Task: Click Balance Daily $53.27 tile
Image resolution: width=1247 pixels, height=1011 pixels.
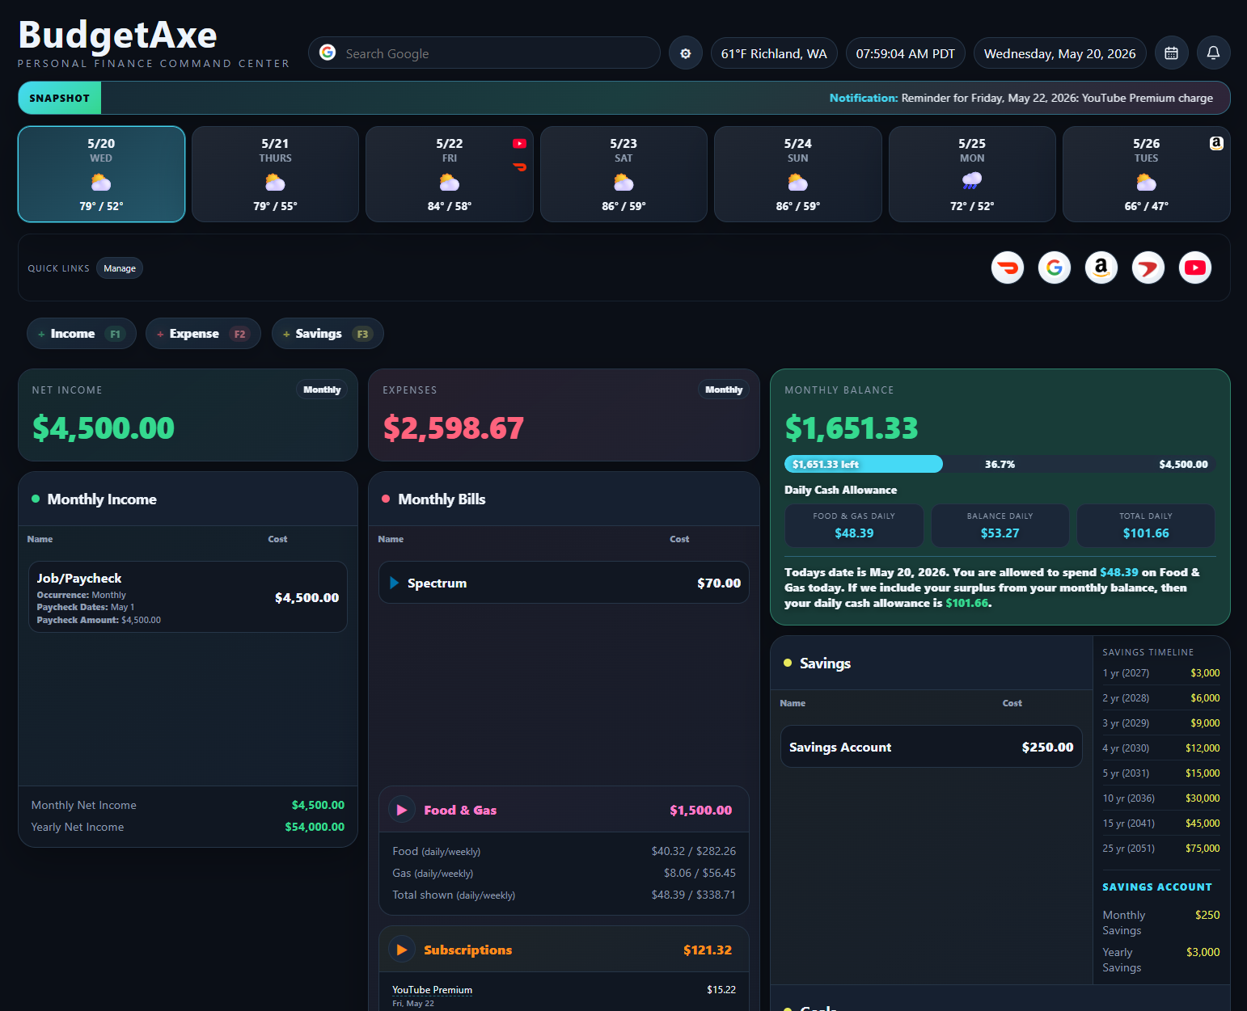Action: tap(1000, 525)
